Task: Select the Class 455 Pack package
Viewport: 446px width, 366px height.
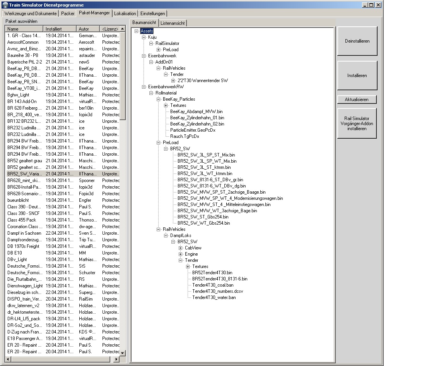Action: [x=63, y=220]
